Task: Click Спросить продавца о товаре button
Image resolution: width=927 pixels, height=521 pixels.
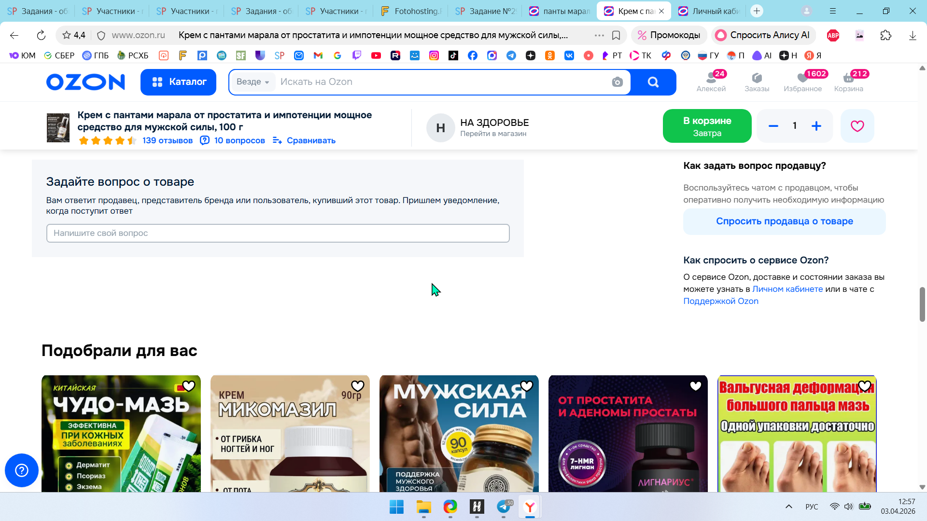Action: pyautogui.click(x=784, y=221)
